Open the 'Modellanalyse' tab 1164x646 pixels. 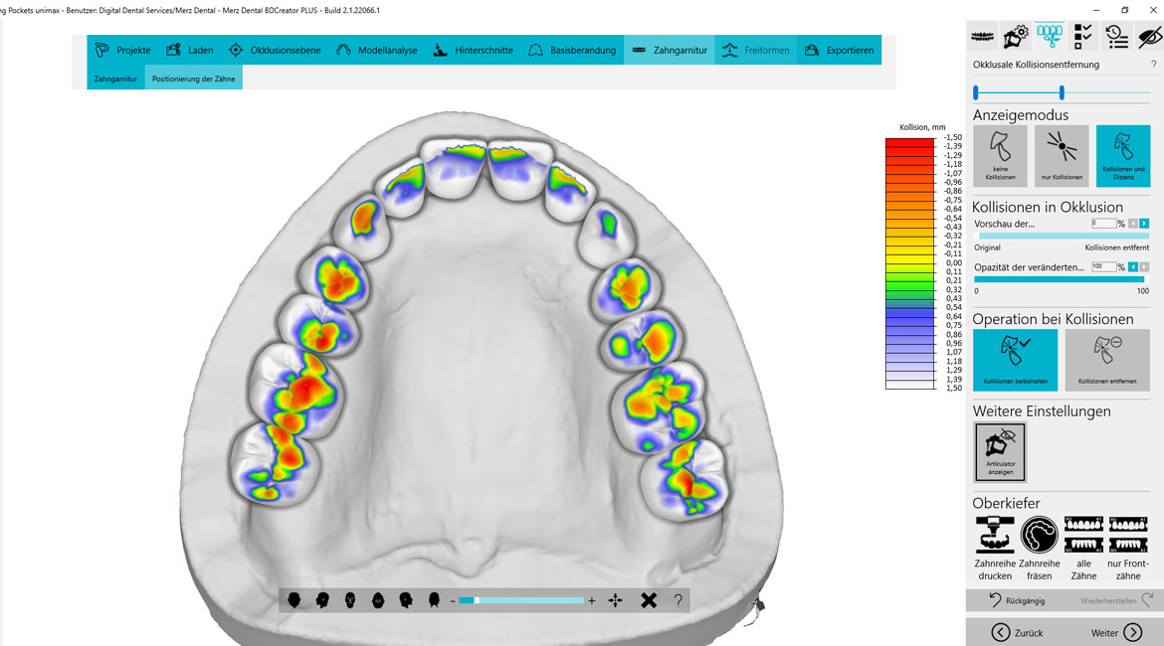coord(376,51)
